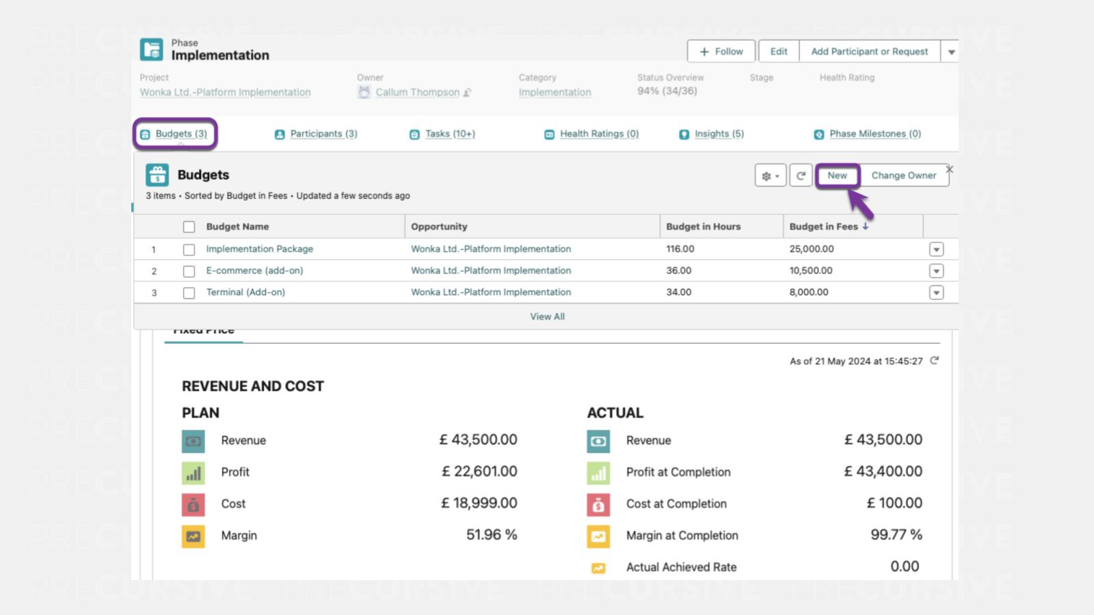Click the Budgets gift box icon
Viewport: 1094px width, 615px height.
[157, 175]
